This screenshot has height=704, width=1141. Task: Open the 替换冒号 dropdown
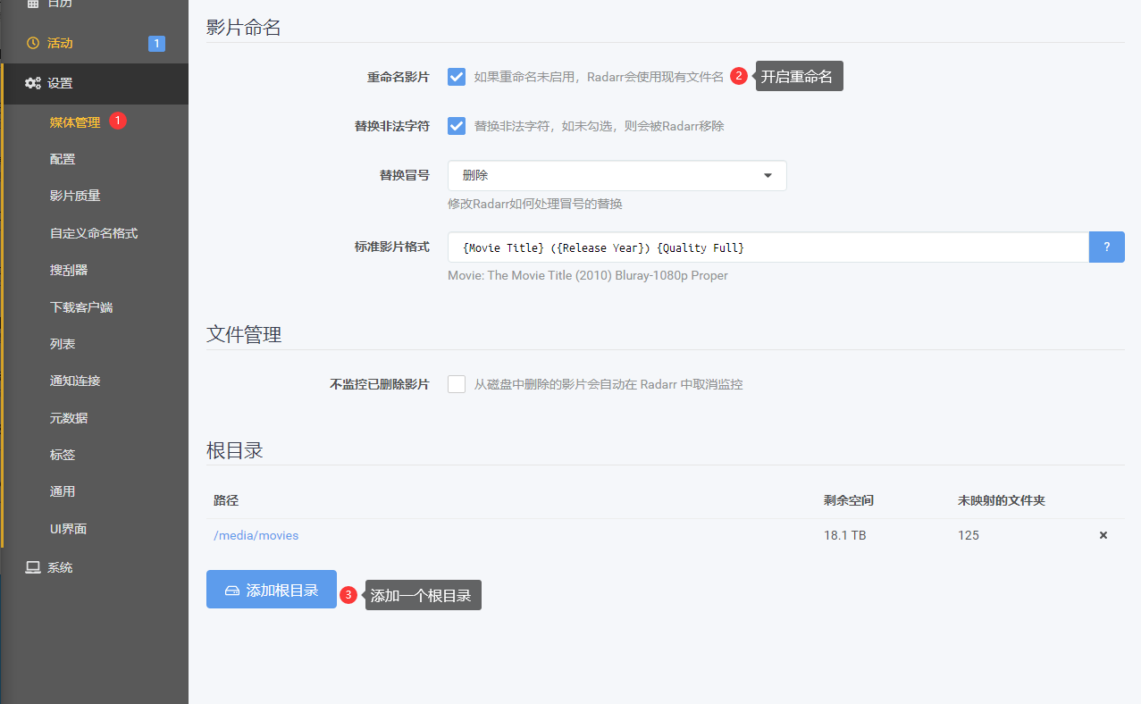[x=617, y=176]
